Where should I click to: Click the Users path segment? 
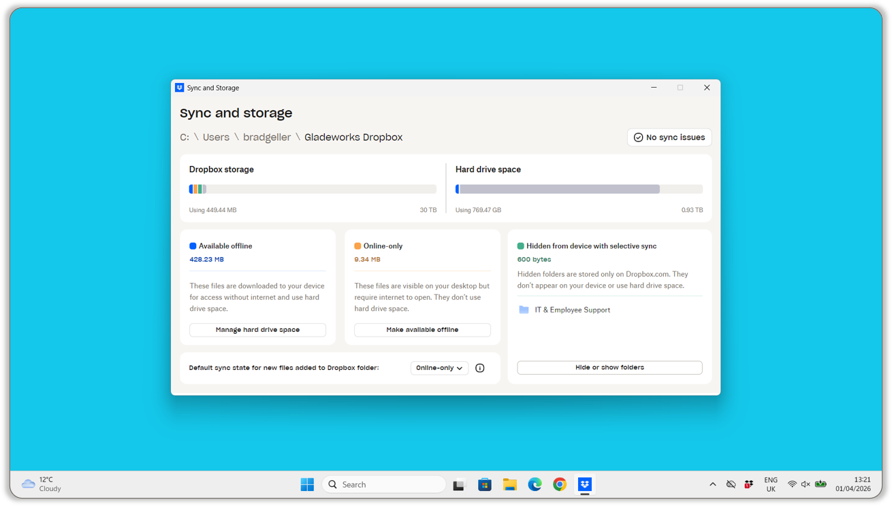(216, 137)
